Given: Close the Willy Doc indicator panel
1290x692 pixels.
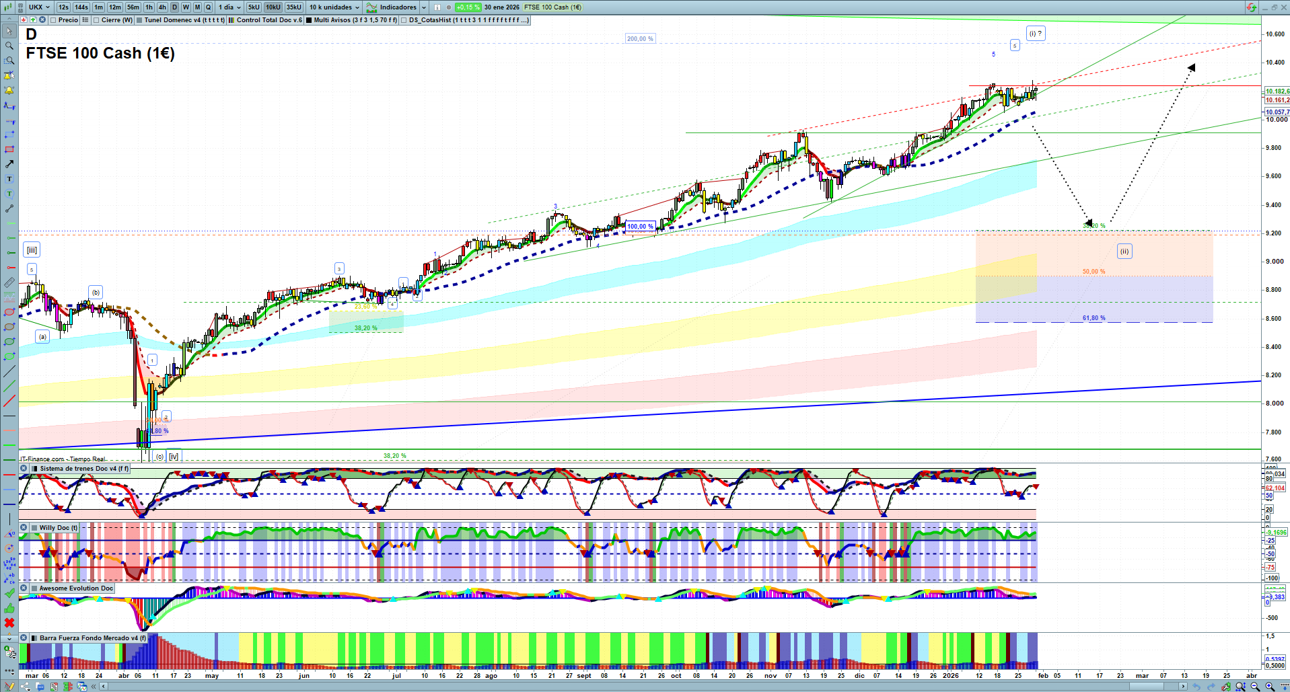Looking at the screenshot, I should click(x=24, y=528).
